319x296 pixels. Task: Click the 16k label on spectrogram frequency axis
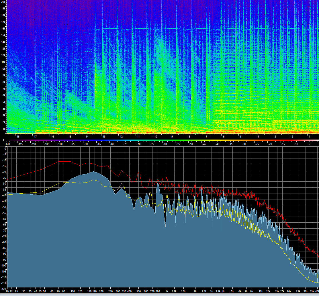pyautogui.click(x=3, y=29)
